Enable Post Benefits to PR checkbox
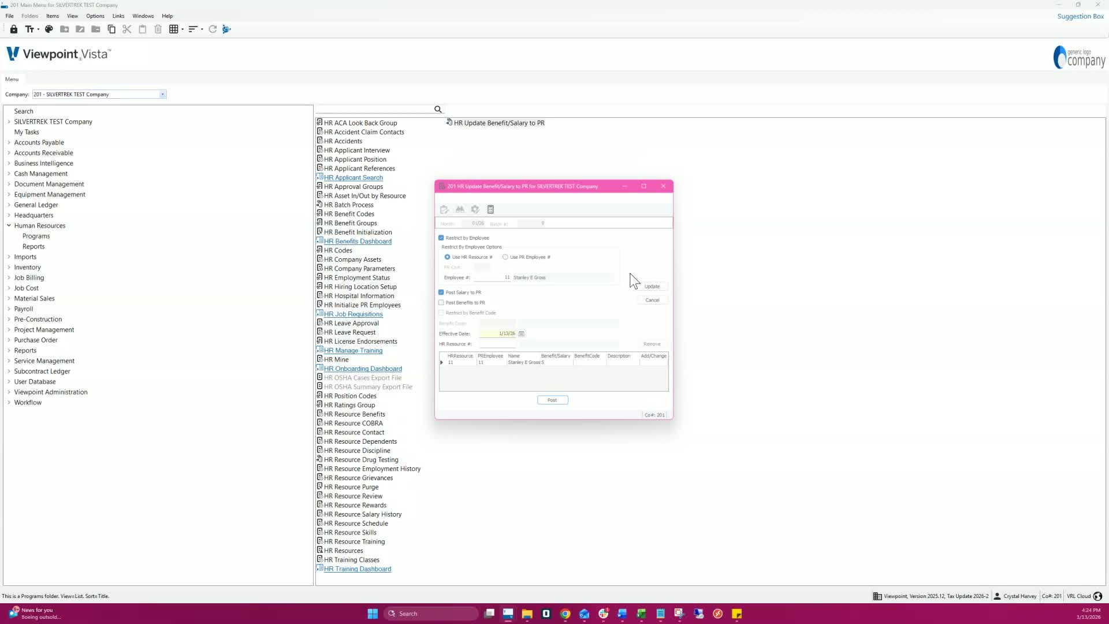 click(x=441, y=302)
